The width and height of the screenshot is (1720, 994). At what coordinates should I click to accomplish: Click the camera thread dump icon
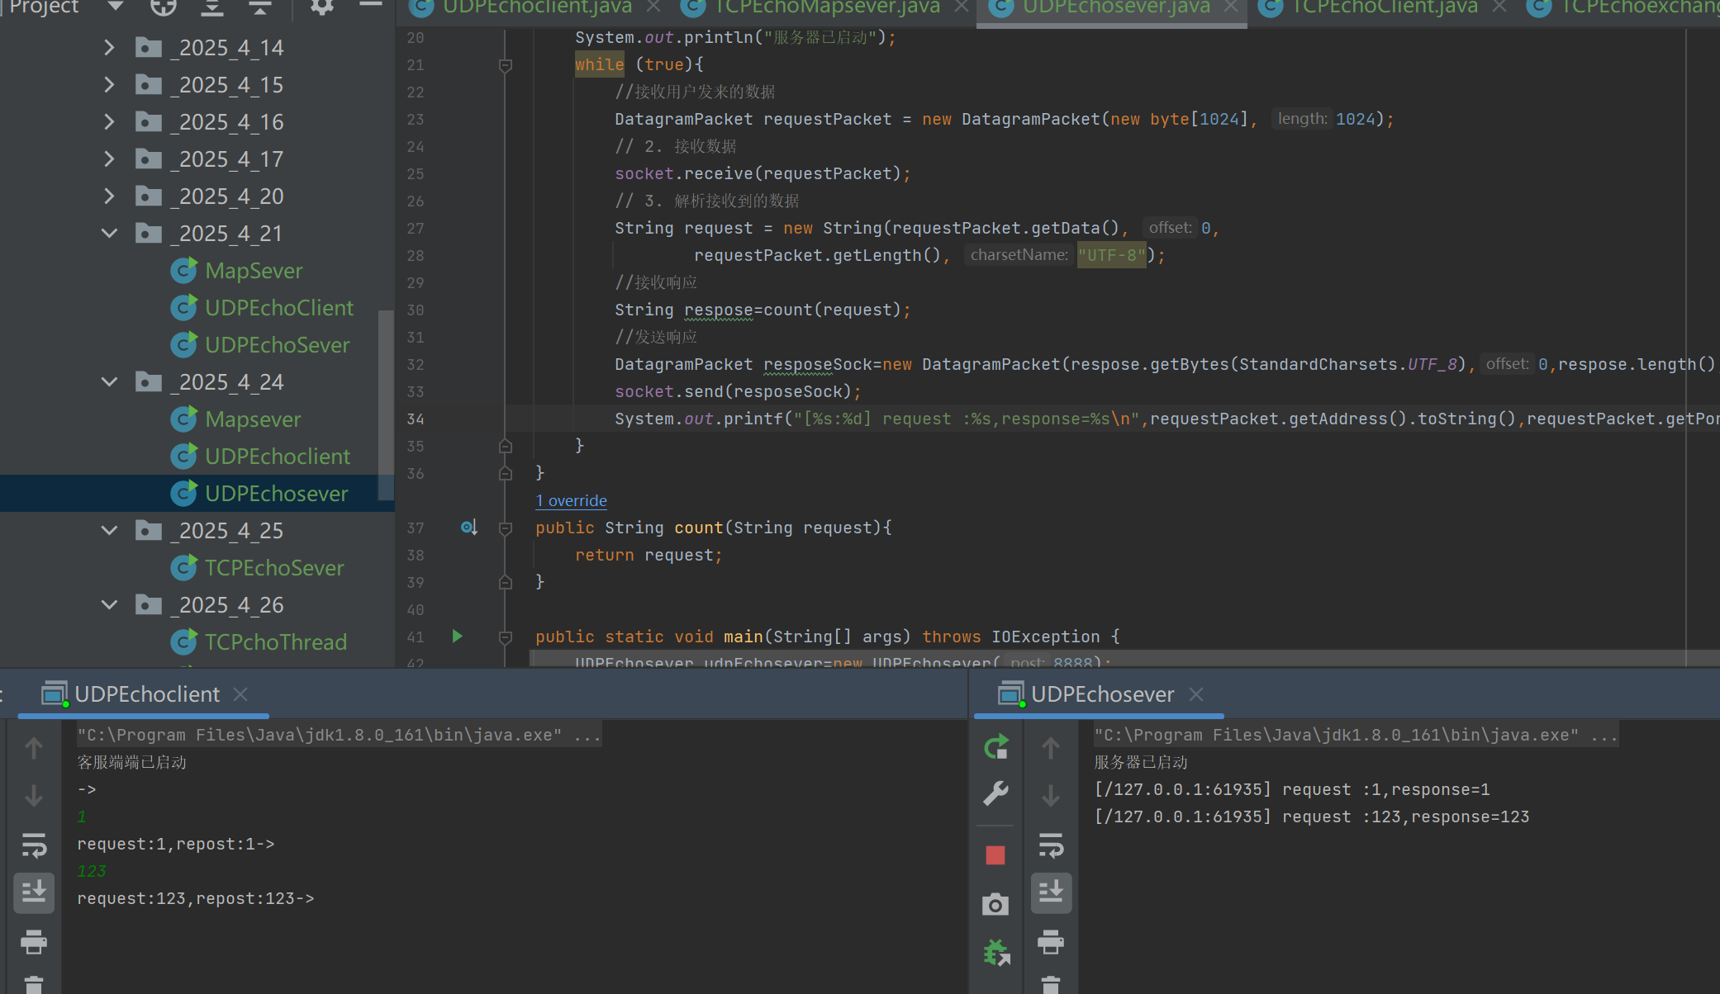995,905
